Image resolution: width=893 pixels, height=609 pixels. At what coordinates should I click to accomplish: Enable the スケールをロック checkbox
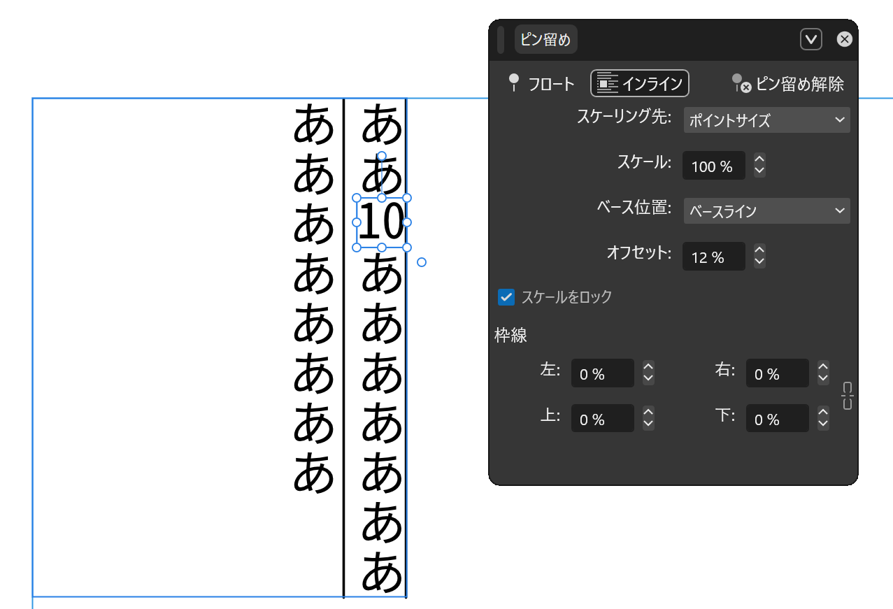[506, 297]
